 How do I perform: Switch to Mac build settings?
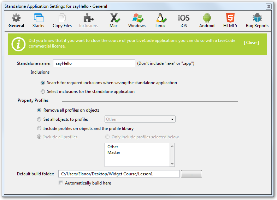(x=114, y=20)
